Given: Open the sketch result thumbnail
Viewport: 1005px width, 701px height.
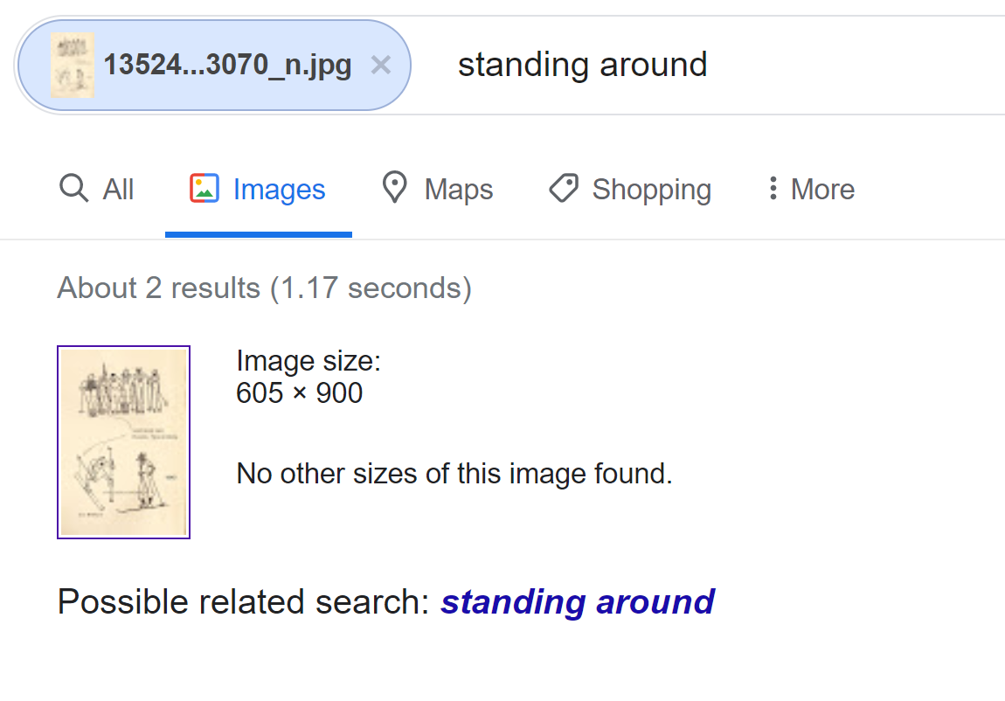Looking at the screenshot, I should (124, 442).
